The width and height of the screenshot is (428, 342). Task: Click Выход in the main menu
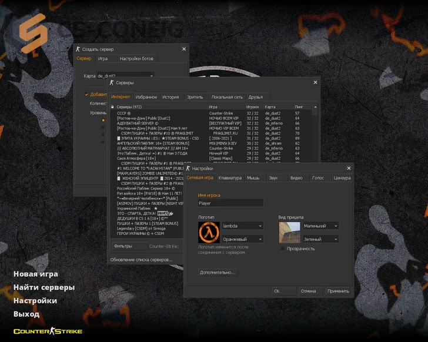26,314
